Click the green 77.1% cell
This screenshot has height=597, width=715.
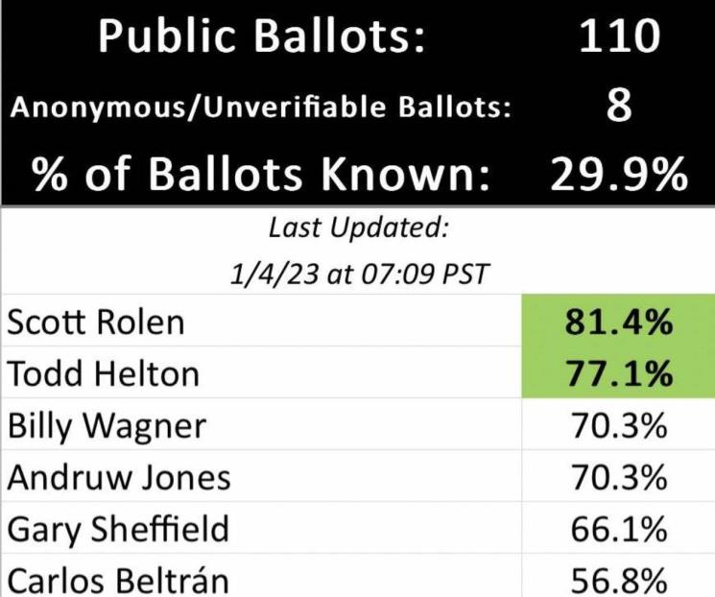[x=619, y=373]
